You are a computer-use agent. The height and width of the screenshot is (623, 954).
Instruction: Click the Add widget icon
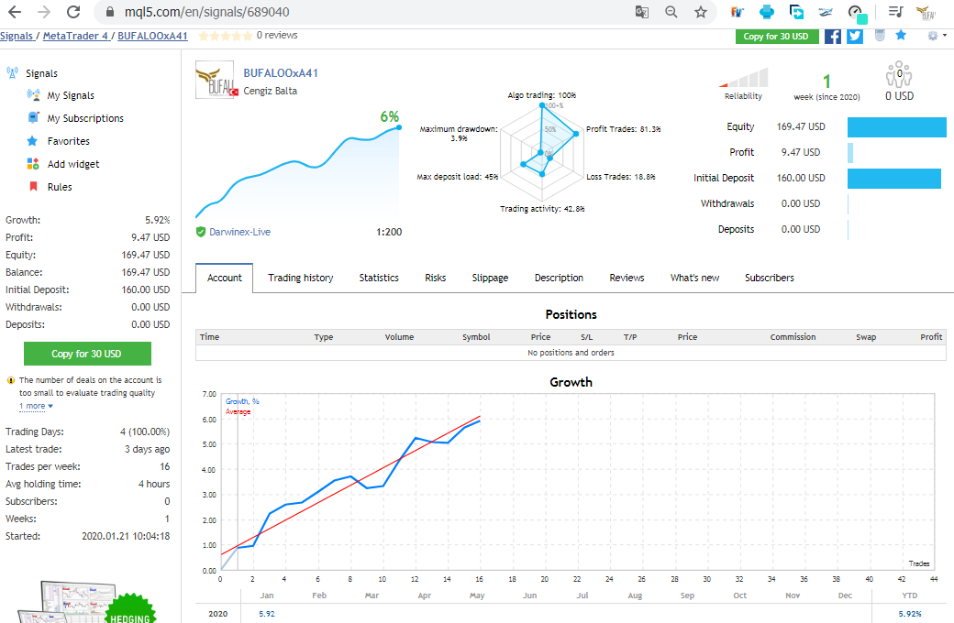[33, 163]
